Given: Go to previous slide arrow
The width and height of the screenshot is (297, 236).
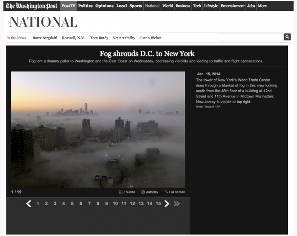Looking at the screenshot, I should click(28, 203).
